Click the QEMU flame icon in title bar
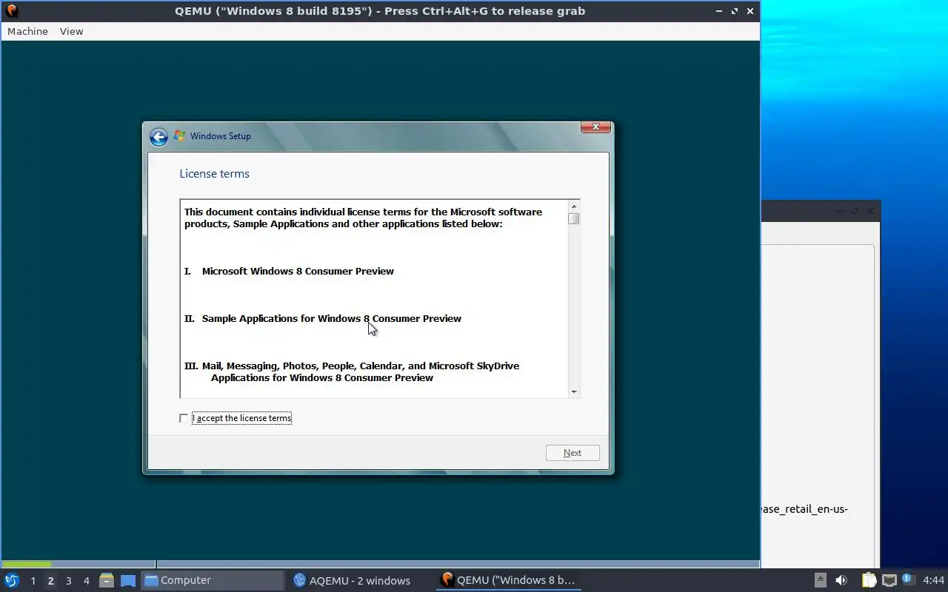The image size is (948, 592). [11, 11]
